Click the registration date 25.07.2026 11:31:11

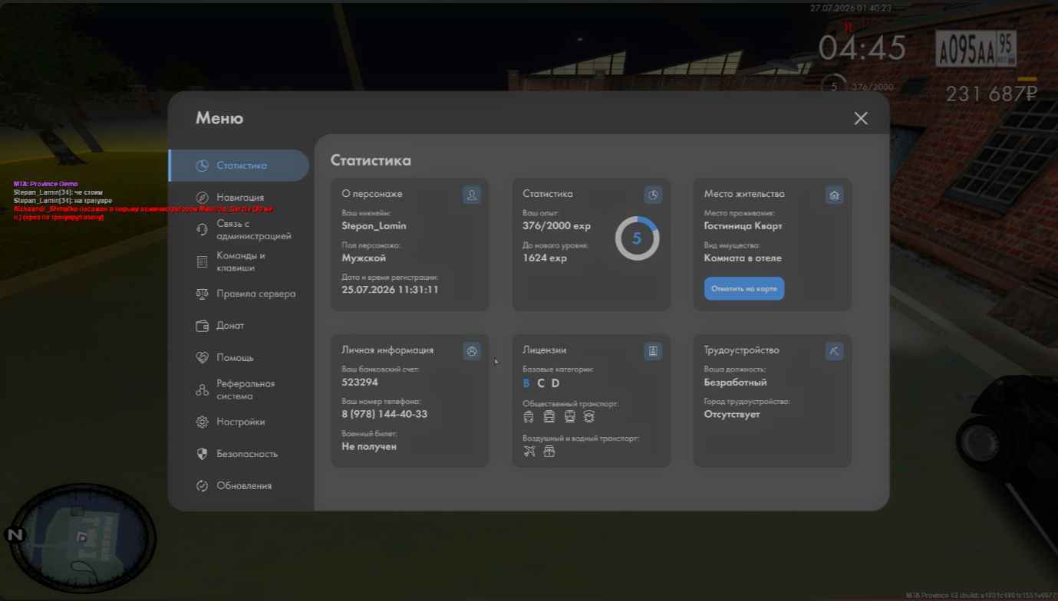coord(390,290)
